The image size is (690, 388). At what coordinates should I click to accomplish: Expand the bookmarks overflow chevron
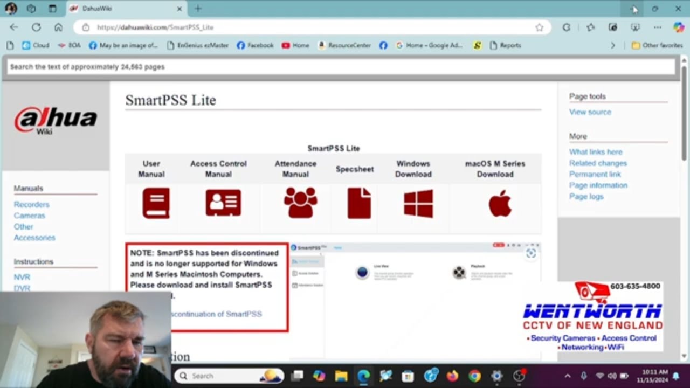click(x=613, y=46)
